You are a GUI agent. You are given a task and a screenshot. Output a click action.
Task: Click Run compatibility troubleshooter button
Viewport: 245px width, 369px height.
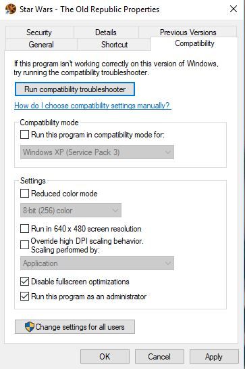click(75, 89)
